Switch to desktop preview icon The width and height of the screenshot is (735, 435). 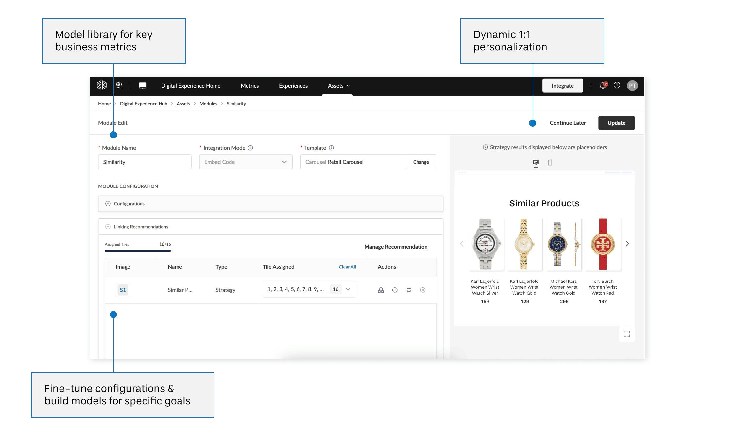point(536,162)
